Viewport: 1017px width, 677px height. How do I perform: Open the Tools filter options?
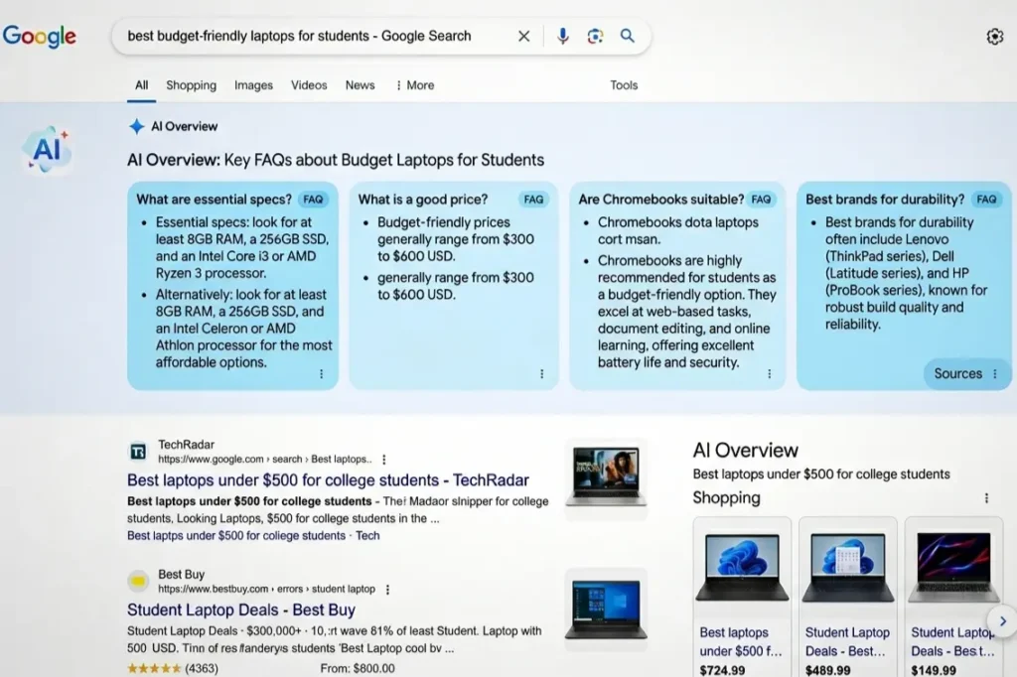point(624,85)
